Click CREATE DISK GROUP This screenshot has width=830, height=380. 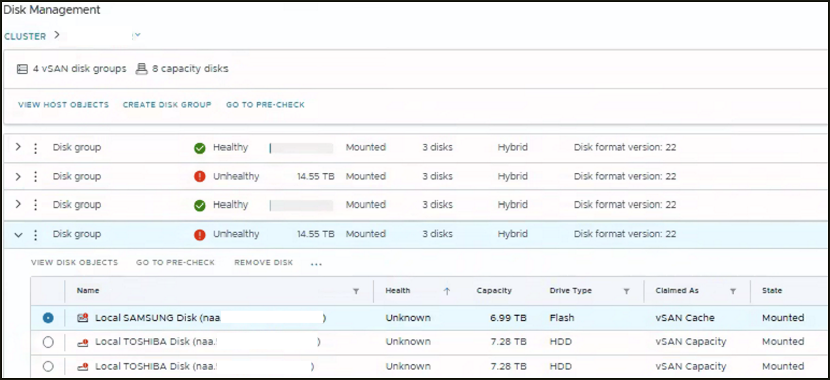[167, 105]
